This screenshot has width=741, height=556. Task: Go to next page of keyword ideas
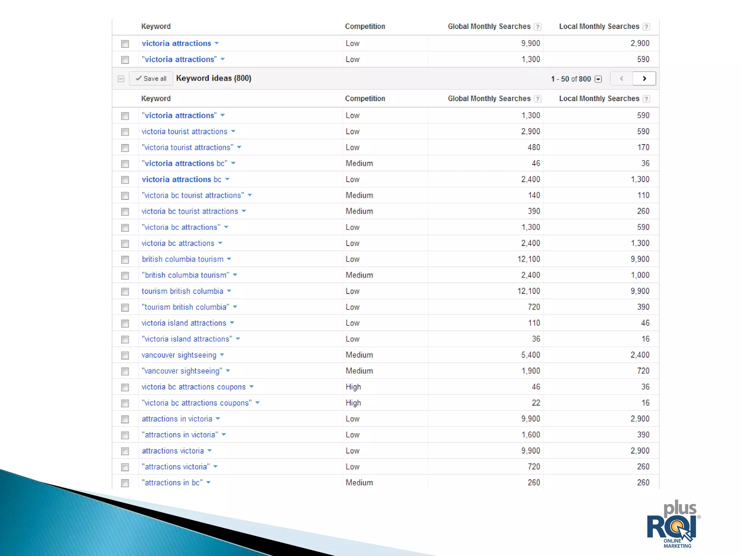click(644, 79)
